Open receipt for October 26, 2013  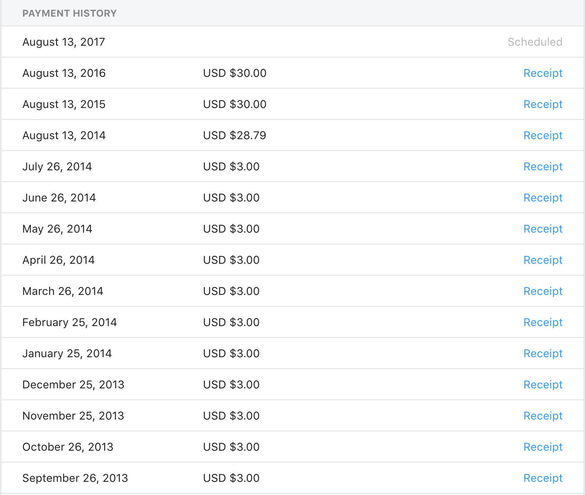[x=543, y=447]
